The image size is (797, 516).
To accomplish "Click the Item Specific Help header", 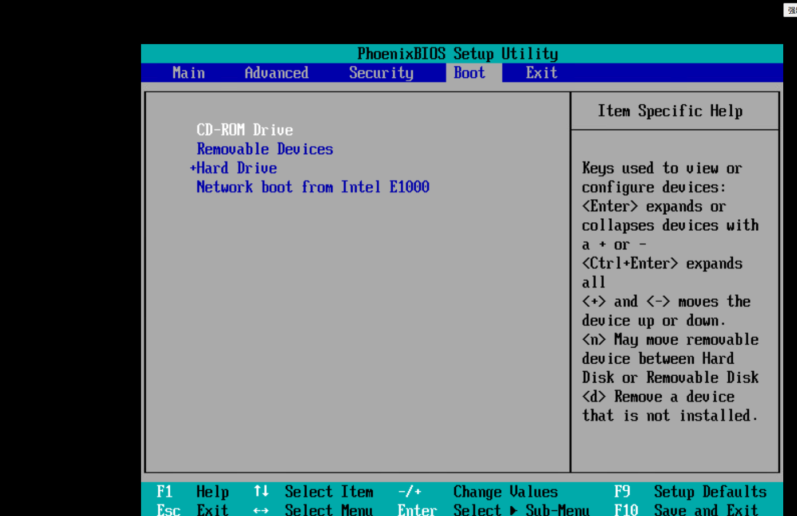I will point(670,111).
